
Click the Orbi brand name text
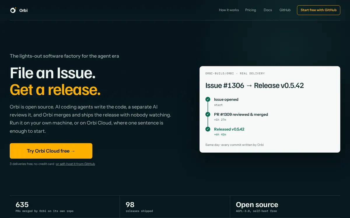[23, 10]
